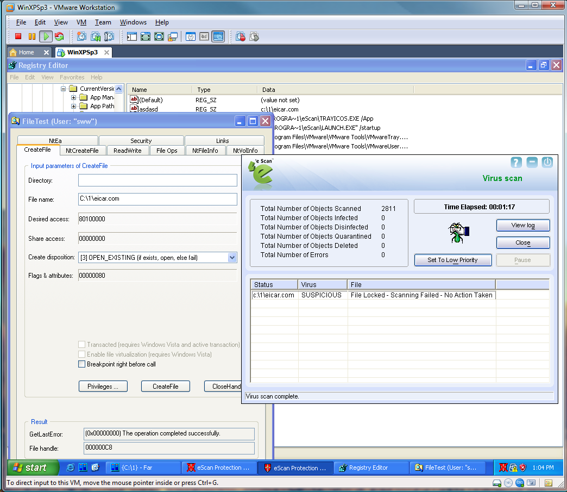This screenshot has height=492, width=567.
Task: Switch to the NtCreateFile tab
Action: point(82,151)
